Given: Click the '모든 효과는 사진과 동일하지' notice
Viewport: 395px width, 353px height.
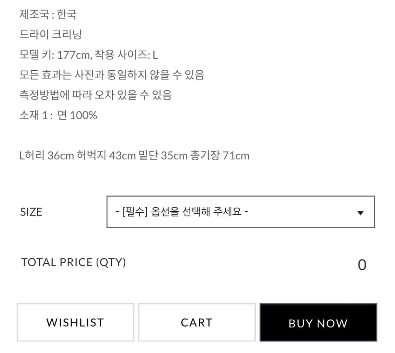Looking at the screenshot, I should tap(83, 75).
